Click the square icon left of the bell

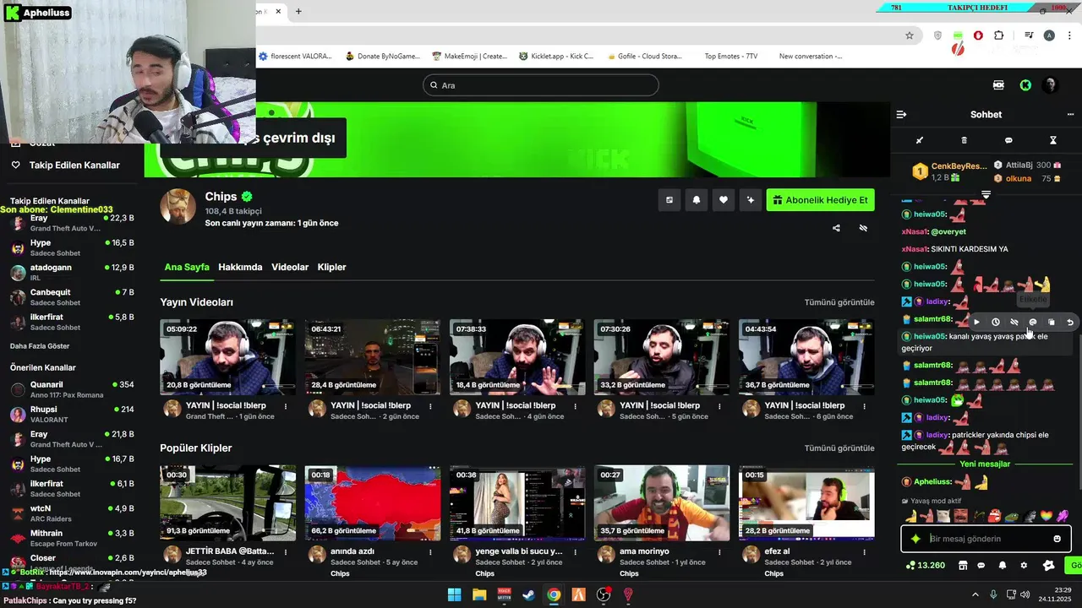coord(669,200)
